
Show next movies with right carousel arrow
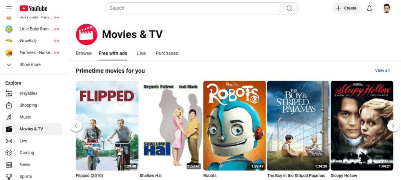pyautogui.click(x=393, y=125)
